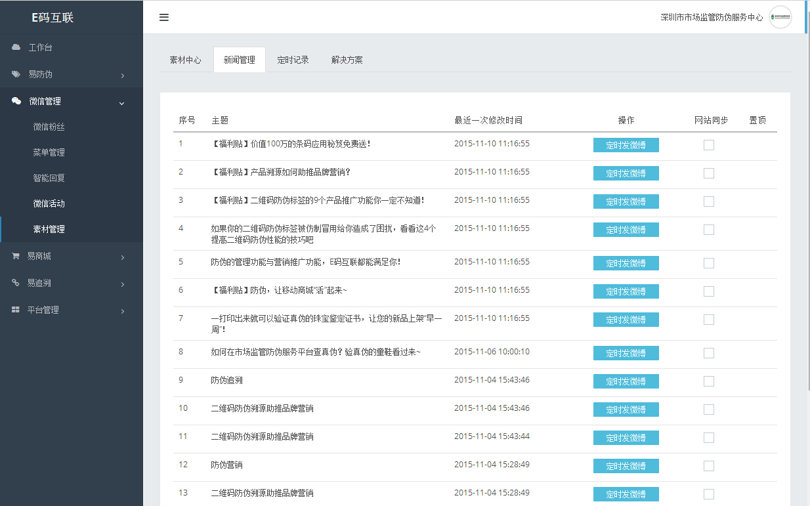Open the 定时记录 tab
Screen dimensions: 810x506
point(293,60)
